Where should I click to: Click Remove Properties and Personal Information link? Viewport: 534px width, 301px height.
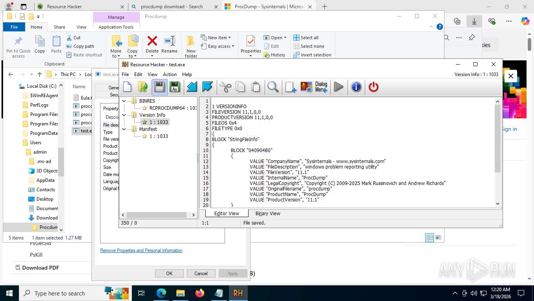[x=141, y=250]
